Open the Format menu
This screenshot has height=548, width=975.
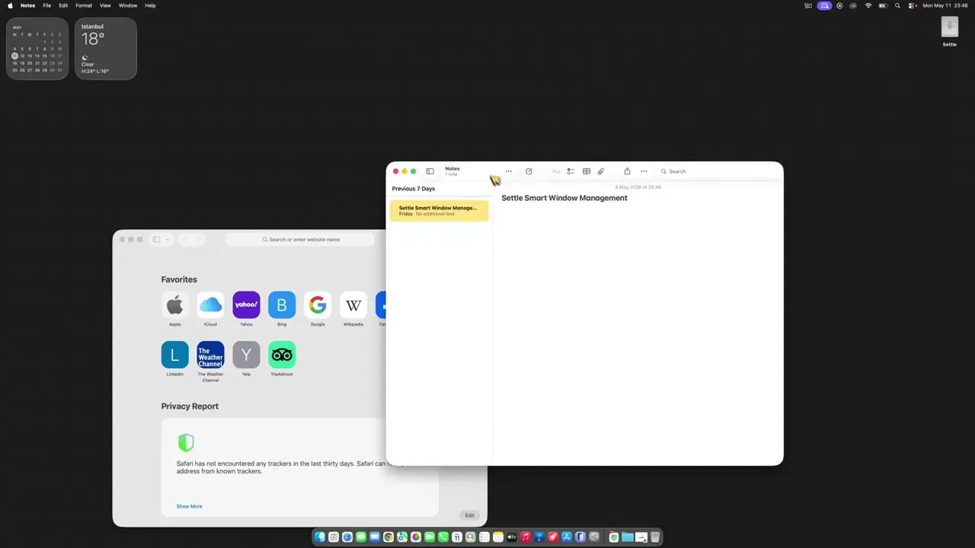coord(84,5)
